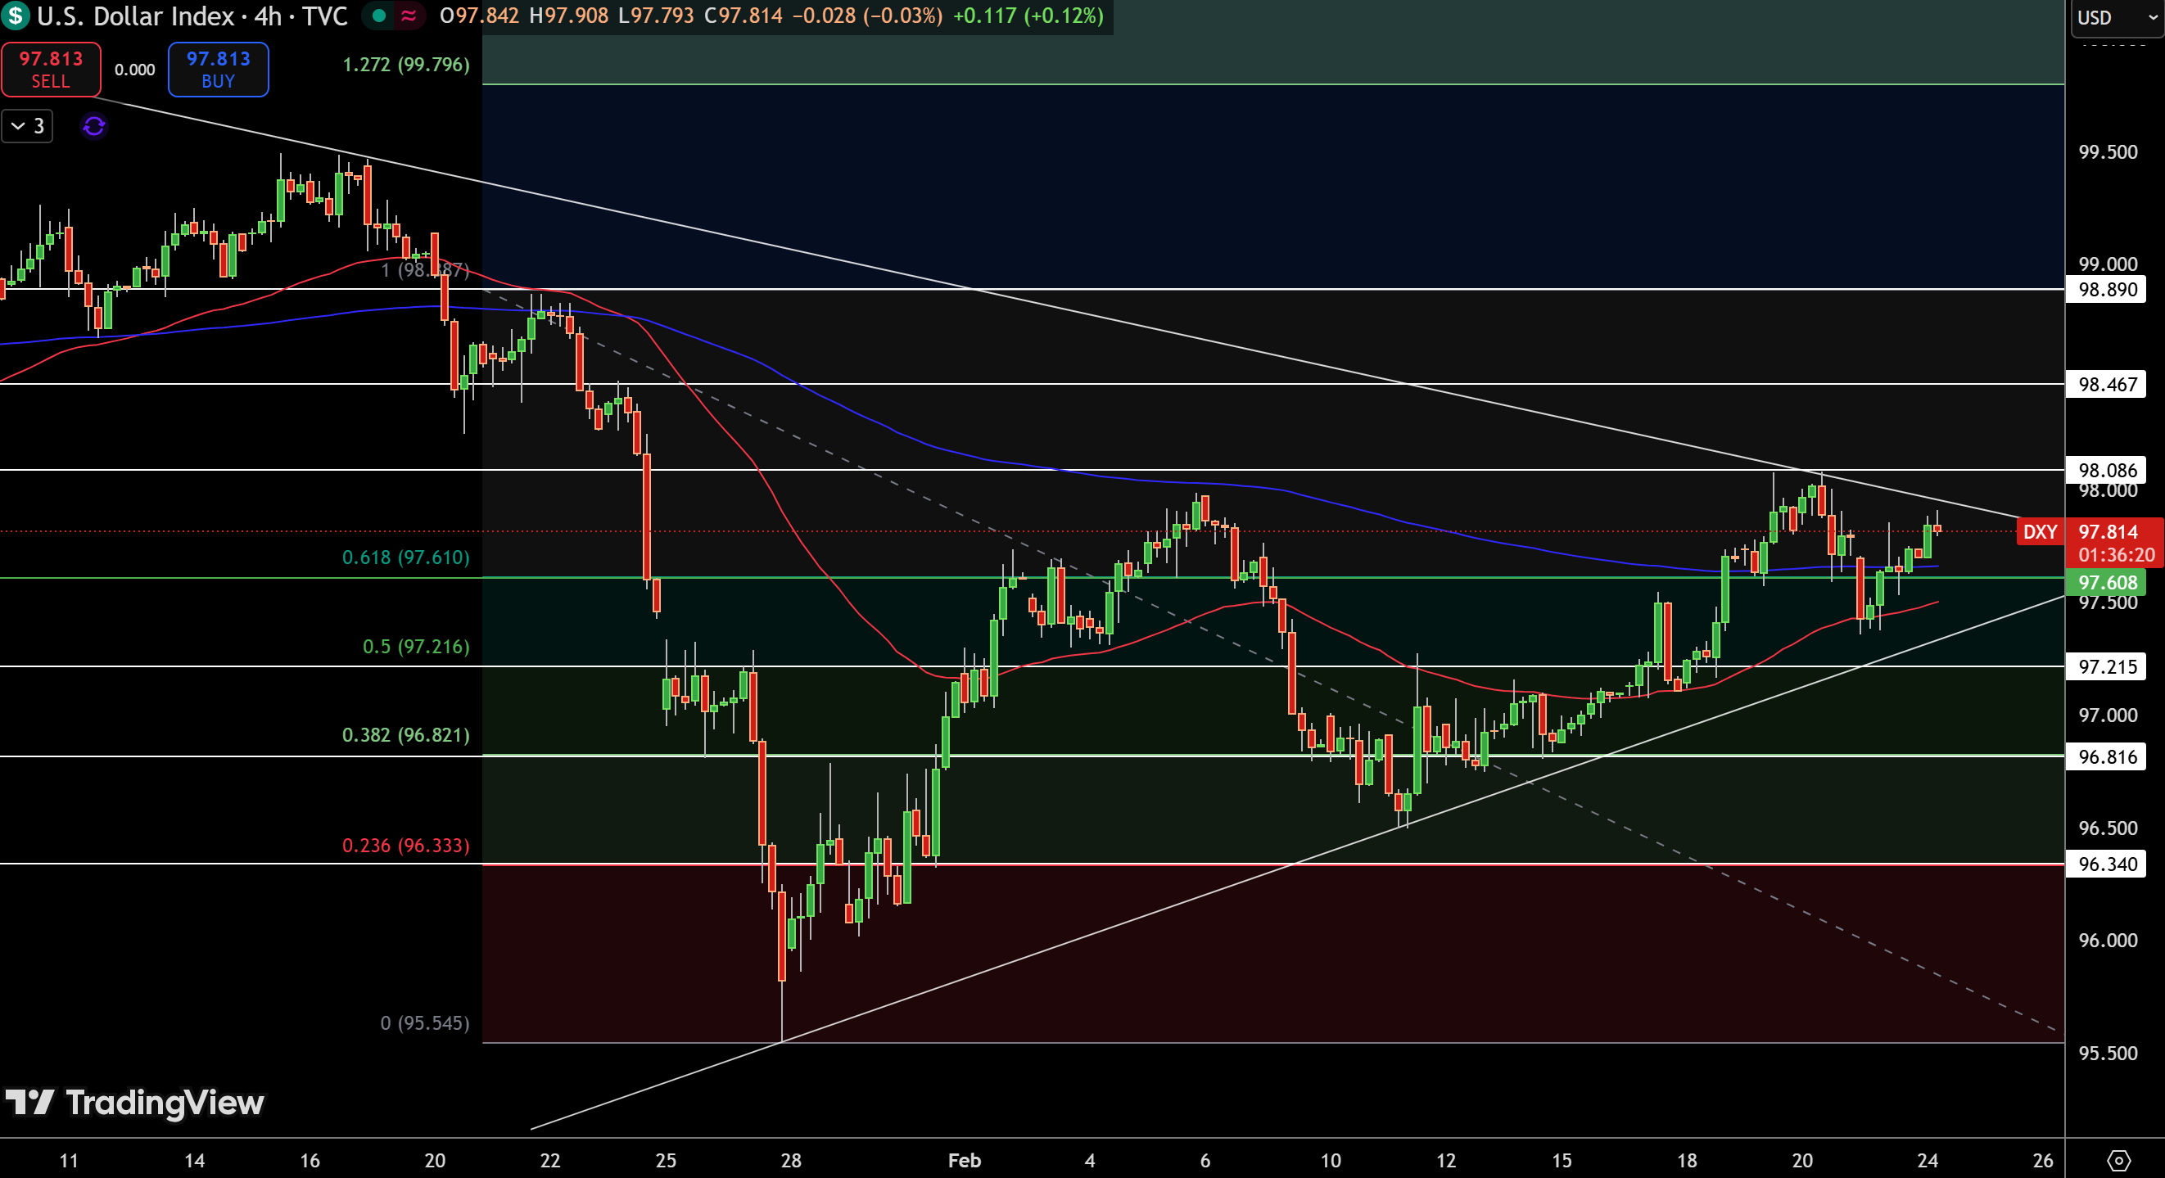The height and width of the screenshot is (1178, 2165).
Task: Select the 0.236 (96.333) Fibonacci label
Action: [406, 846]
